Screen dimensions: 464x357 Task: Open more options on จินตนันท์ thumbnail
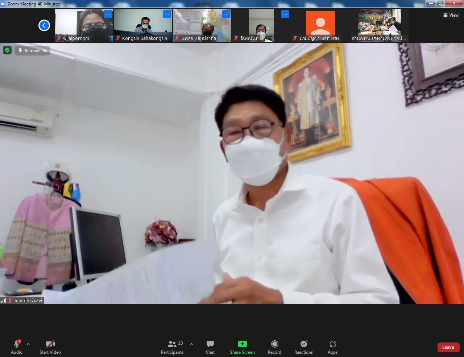(285, 14)
